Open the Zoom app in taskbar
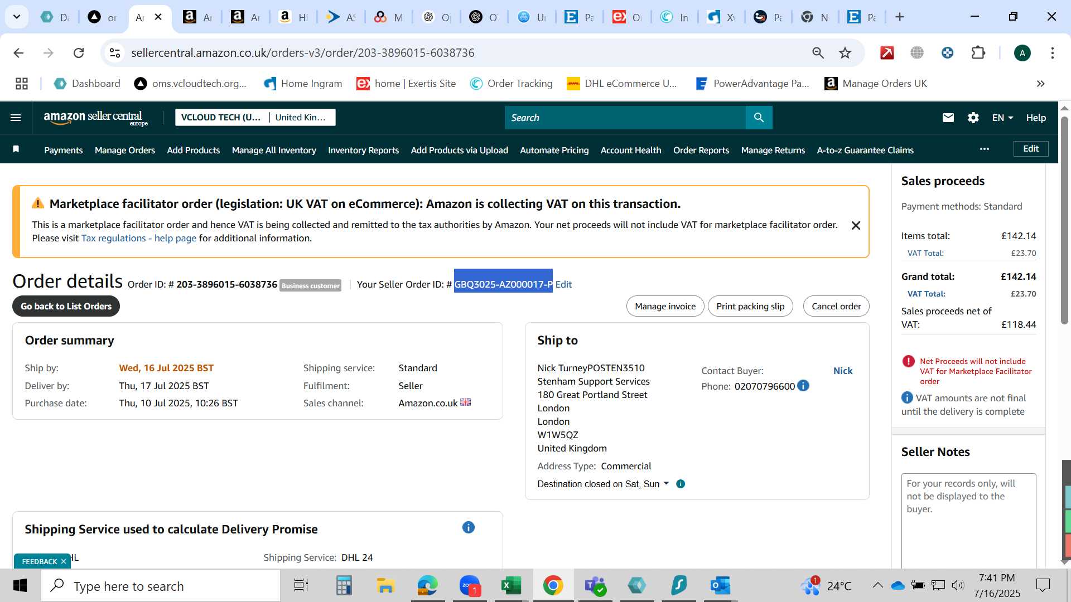This screenshot has height=602, width=1071. pos(470,585)
